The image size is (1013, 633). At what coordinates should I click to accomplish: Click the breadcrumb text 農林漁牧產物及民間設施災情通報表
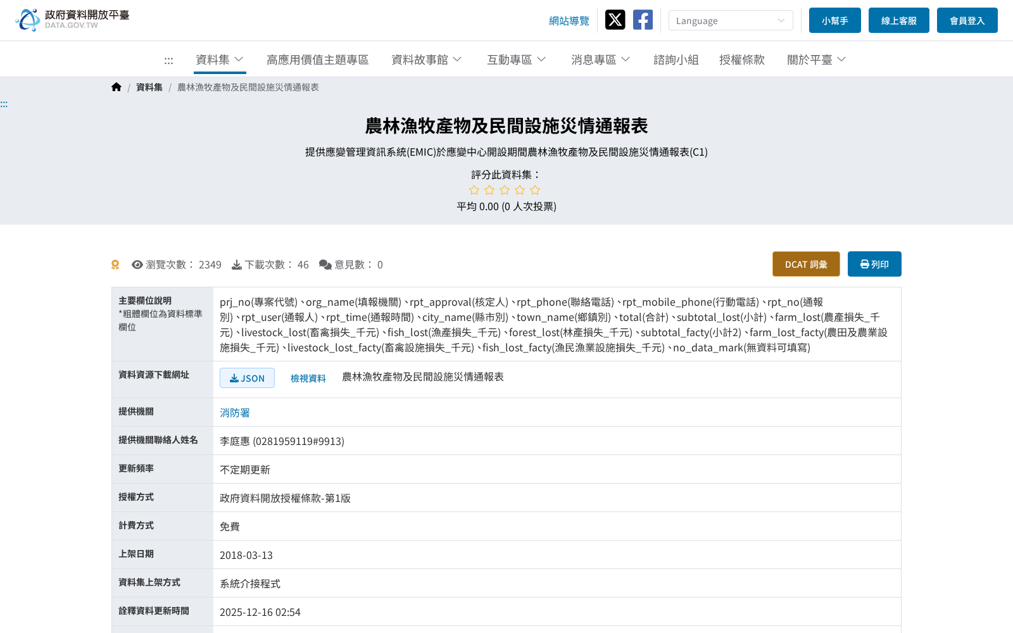tap(248, 87)
